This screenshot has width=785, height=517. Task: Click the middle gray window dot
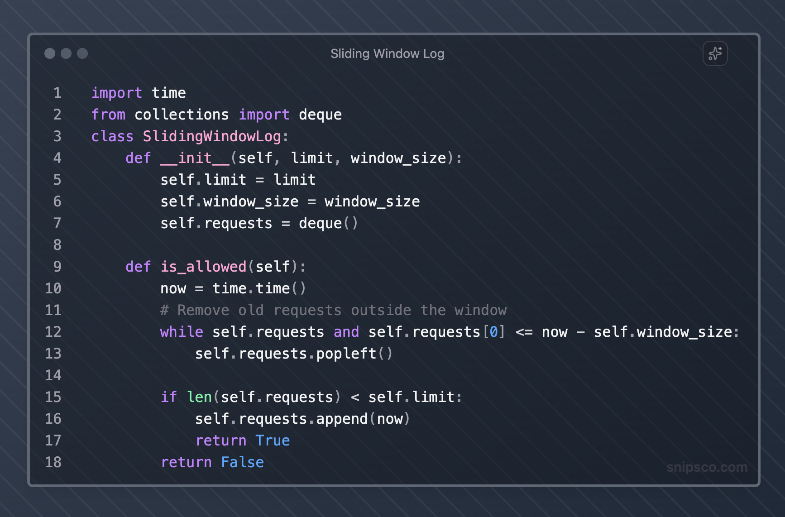click(x=66, y=53)
